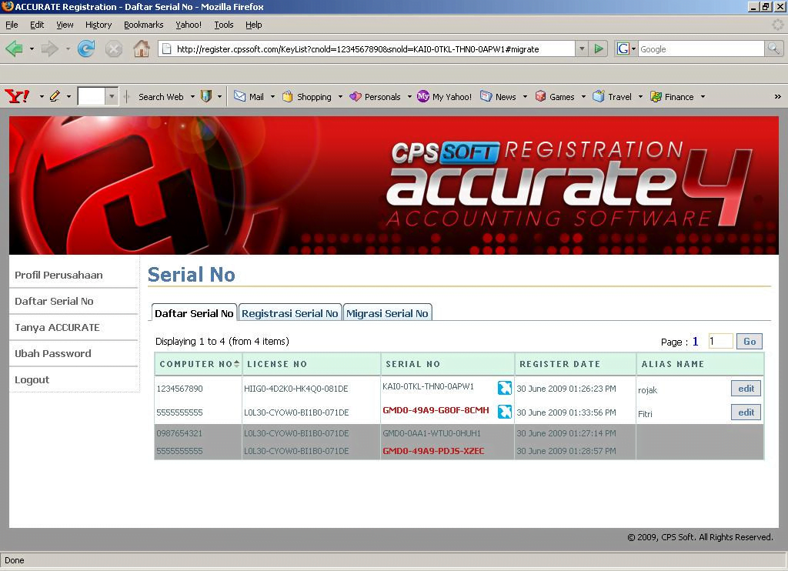Screen dimensions: 788x571
Task: Click the Go button next to page box
Action: click(x=750, y=342)
